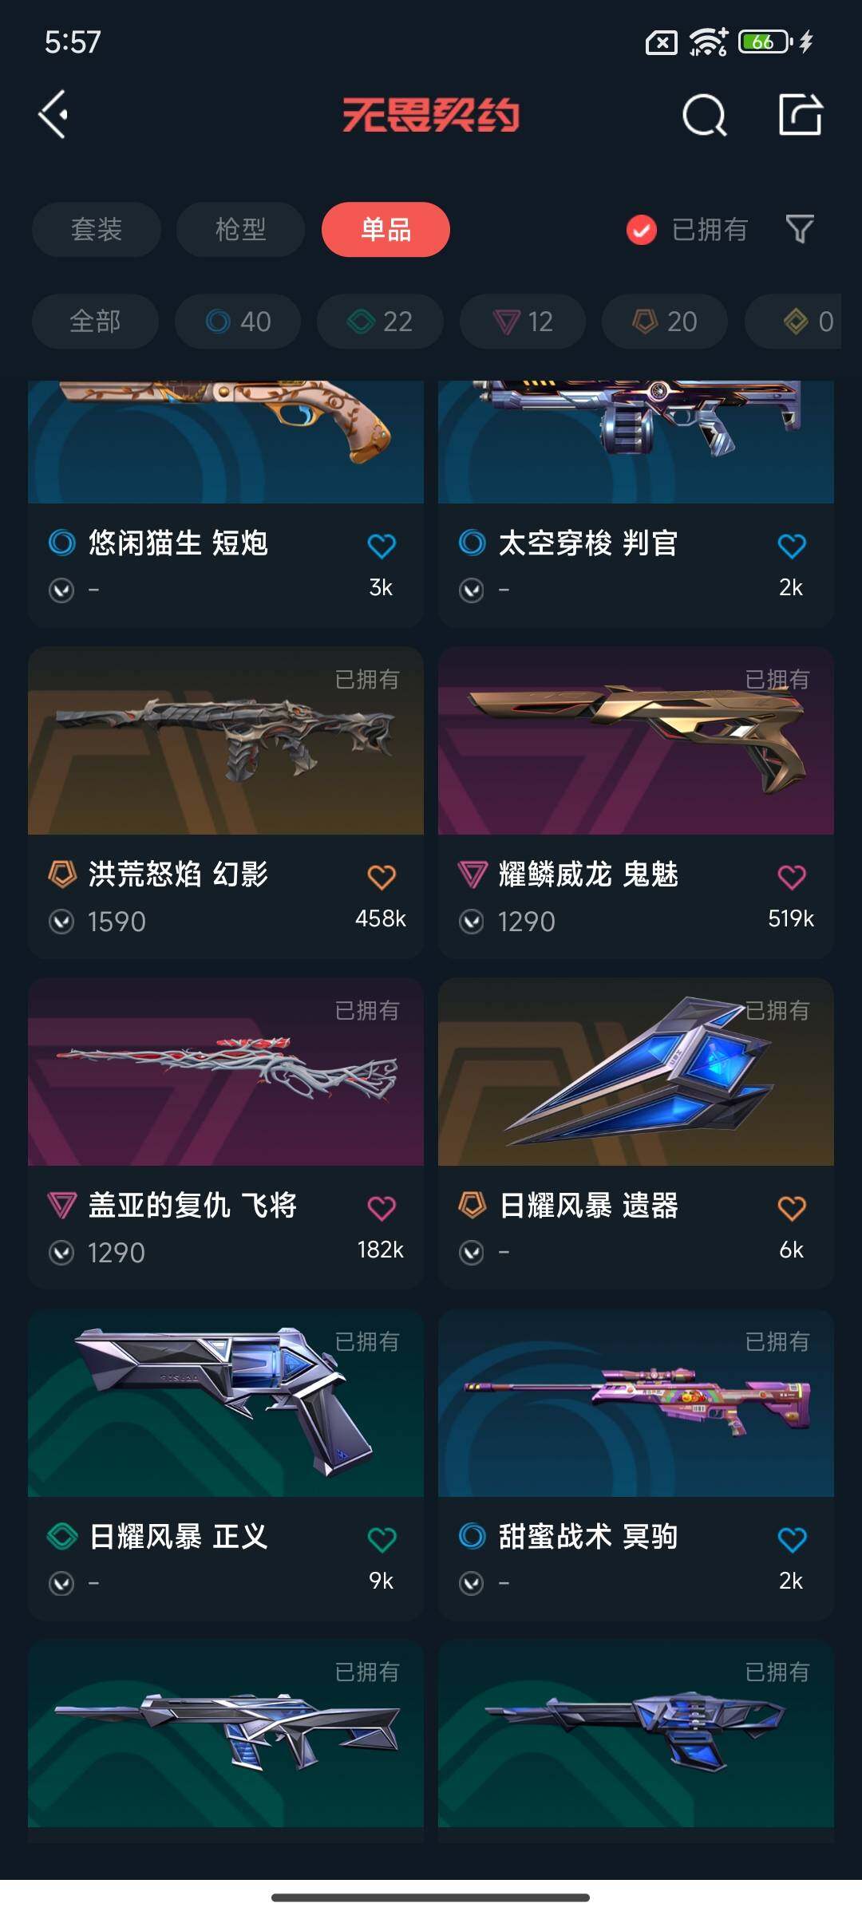
Task: Tap heart icon on 甜蜜战术 冥驹
Action: tap(792, 1539)
